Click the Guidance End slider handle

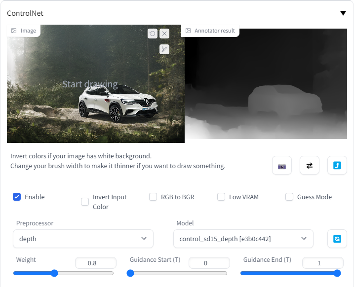click(337, 273)
